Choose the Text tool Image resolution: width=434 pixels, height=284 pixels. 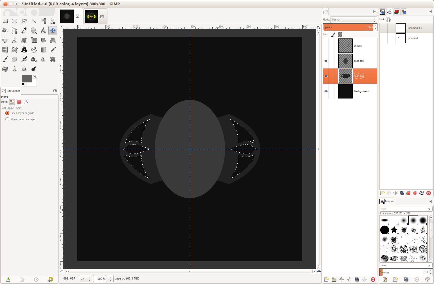click(x=24, y=50)
